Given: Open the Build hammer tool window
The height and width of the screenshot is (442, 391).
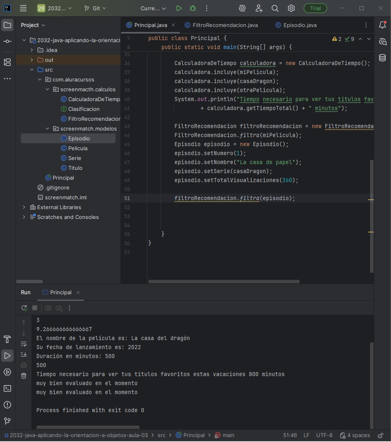Looking at the screenshot, I should 7,339.
